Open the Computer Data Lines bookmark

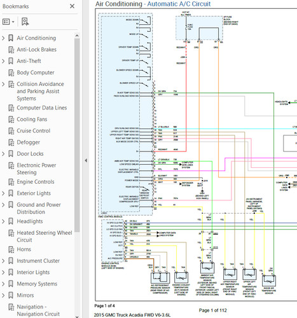pos(42,107)
